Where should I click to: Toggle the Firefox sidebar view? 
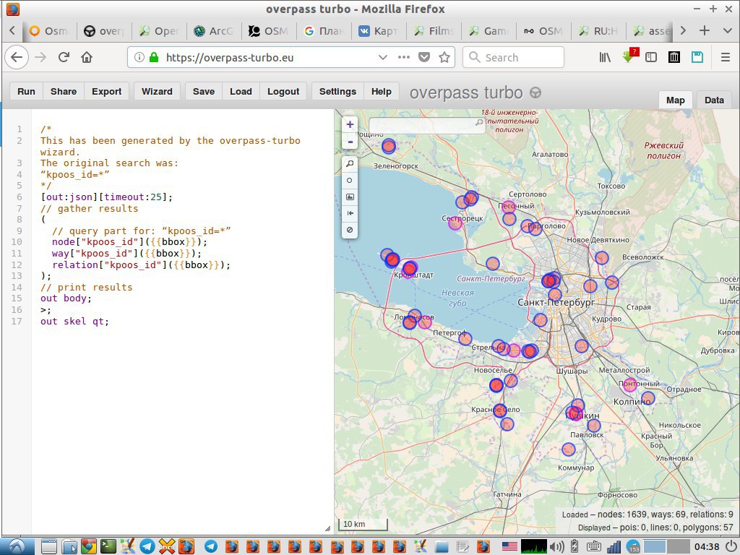point(651,57)
